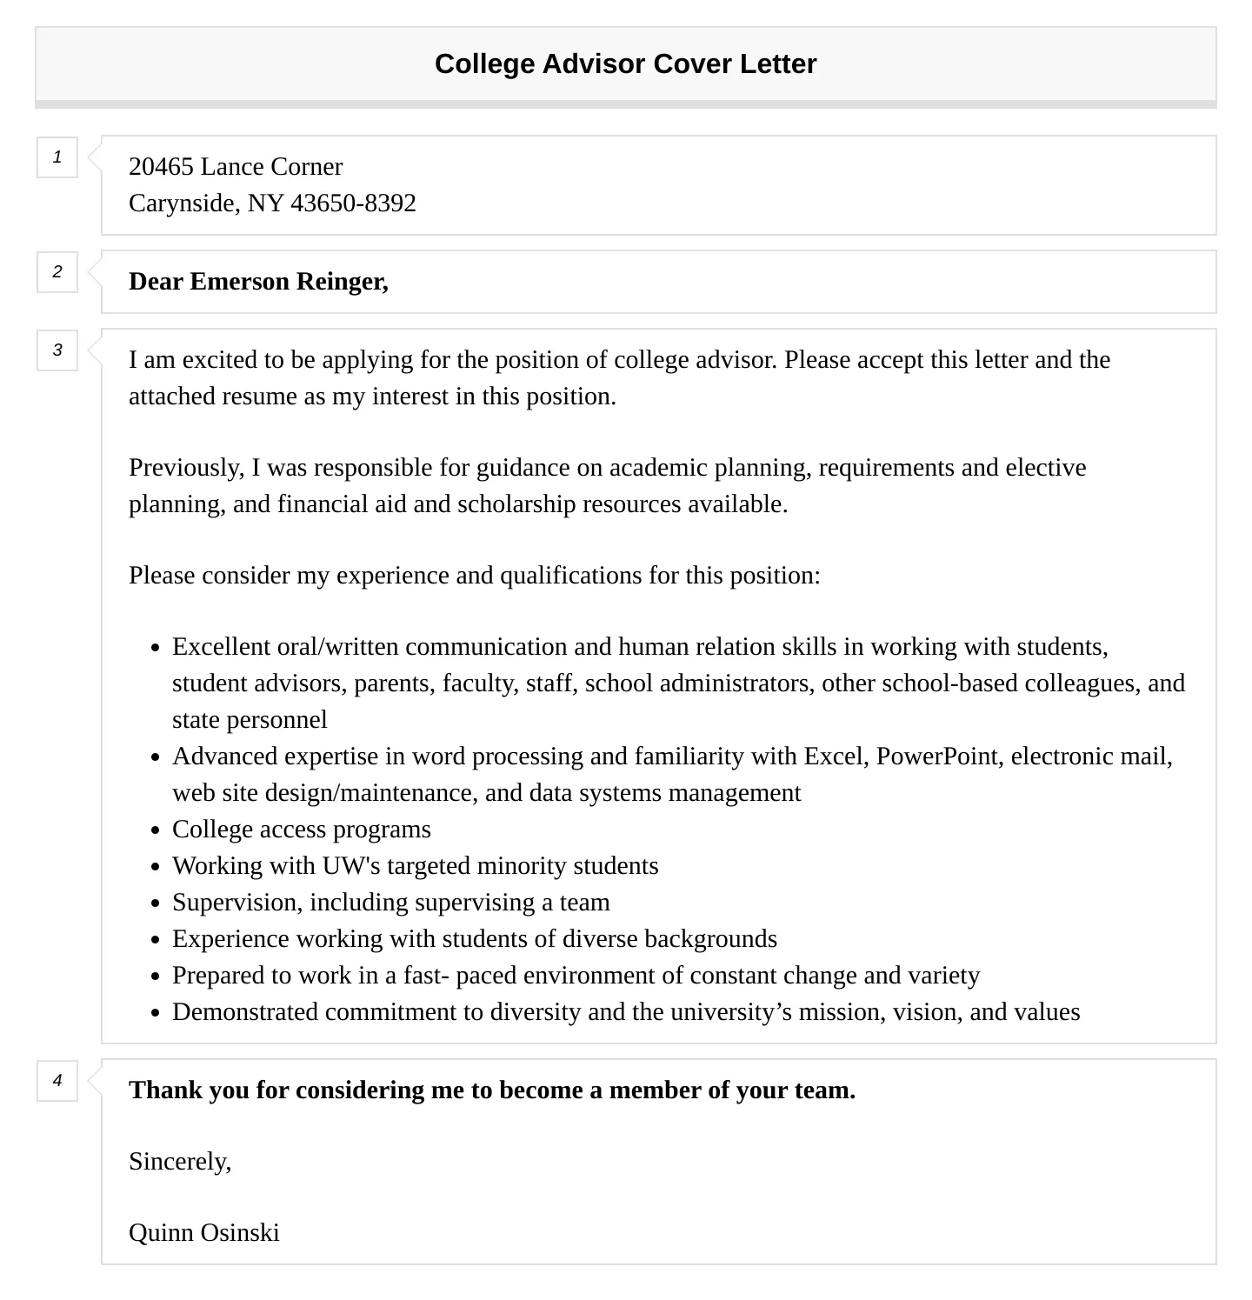
Task: Click the 20465 Lance Corner address line
Action: tap(236, 167)
